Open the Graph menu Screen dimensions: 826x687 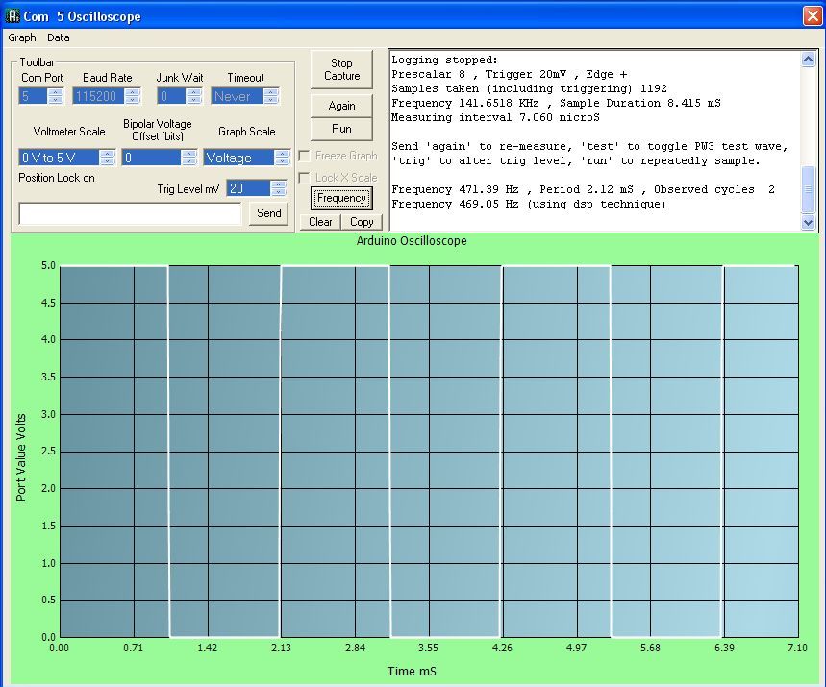[x=21, y=37]
